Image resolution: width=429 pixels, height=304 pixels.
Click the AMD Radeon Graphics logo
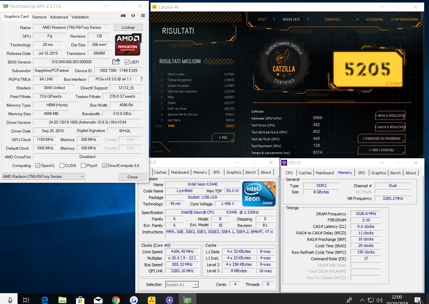click(128, 45)
